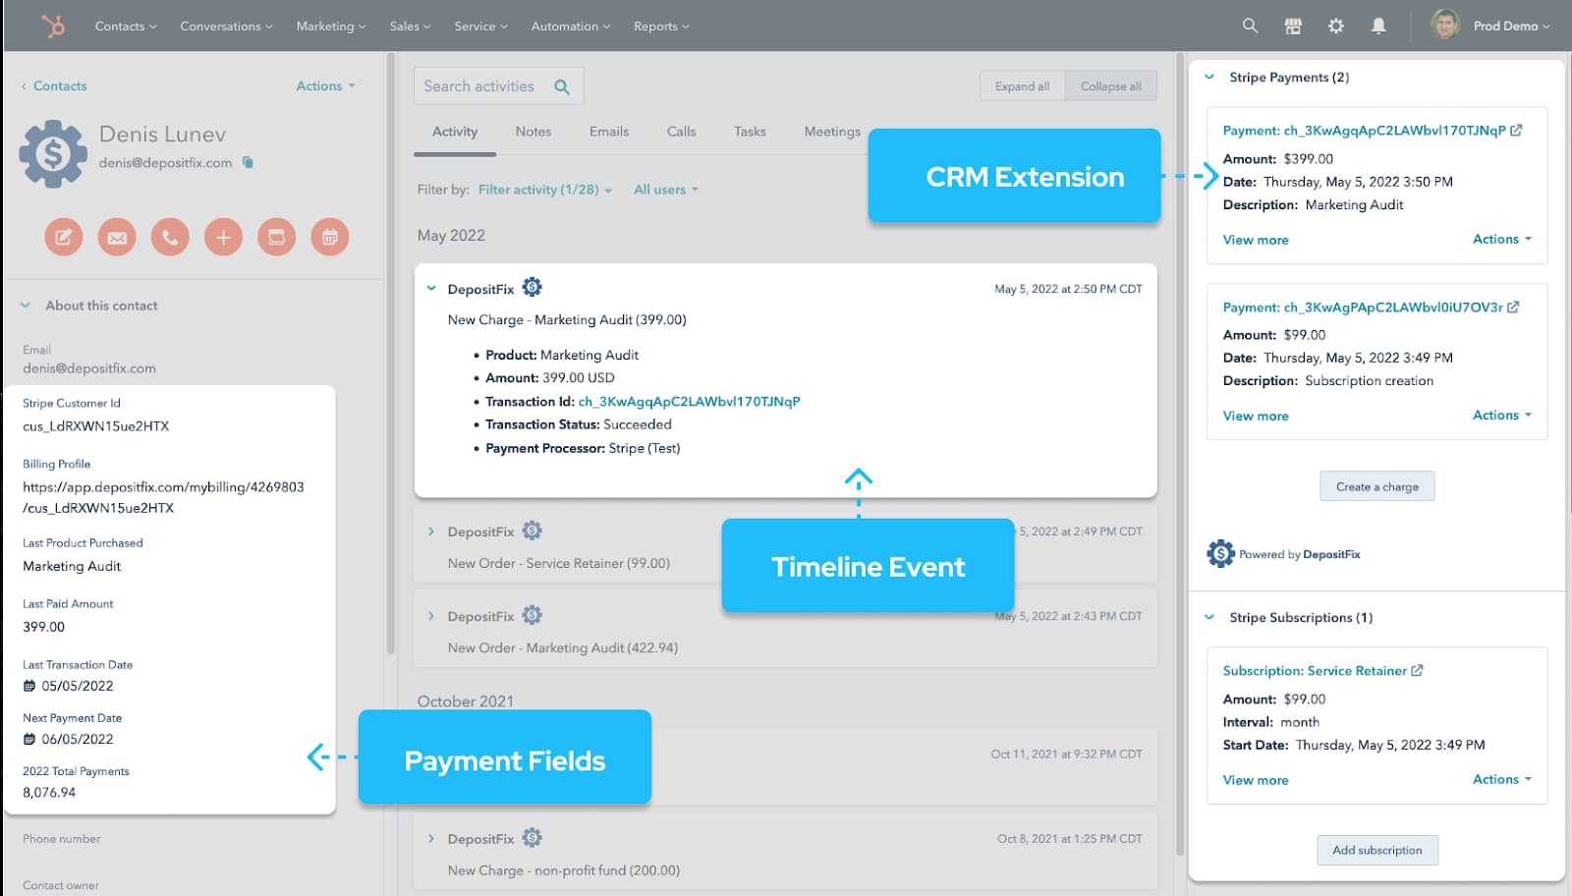Start a call with the phone icon
This screenshot has width=1572, height=896.
click(x=169, y=237)
